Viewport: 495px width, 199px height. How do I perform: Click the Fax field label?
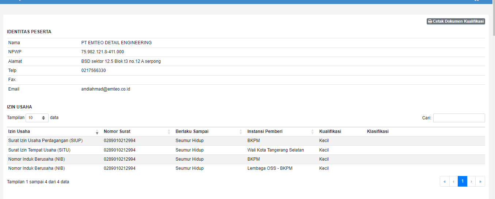pos(12,80)
